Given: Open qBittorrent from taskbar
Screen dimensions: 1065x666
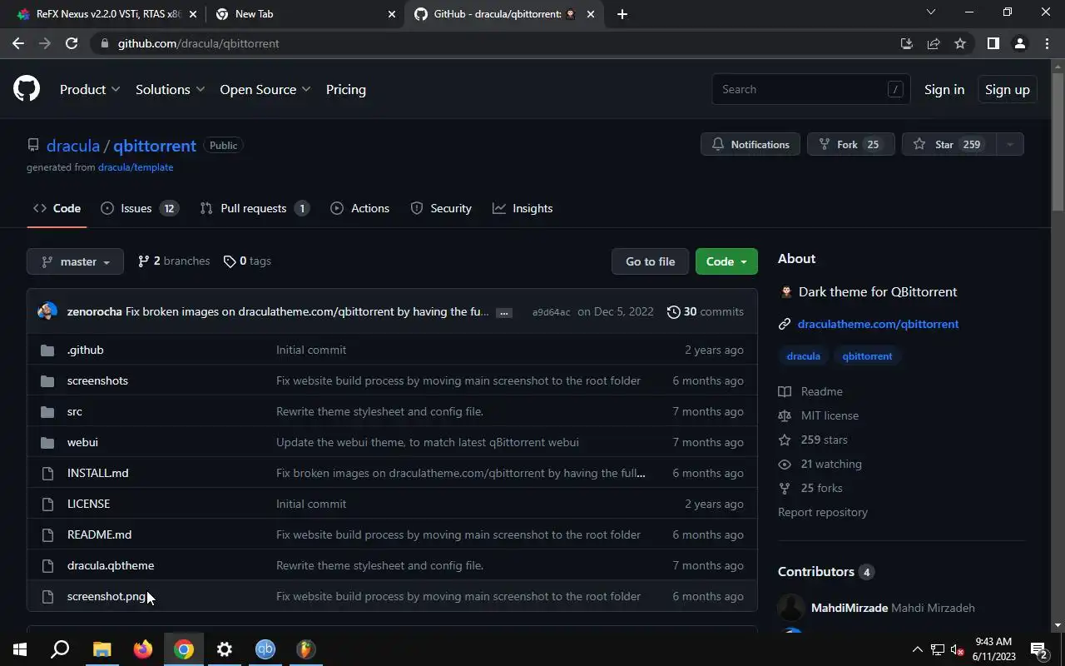Looking at the screenshot, I should [265, 649].
